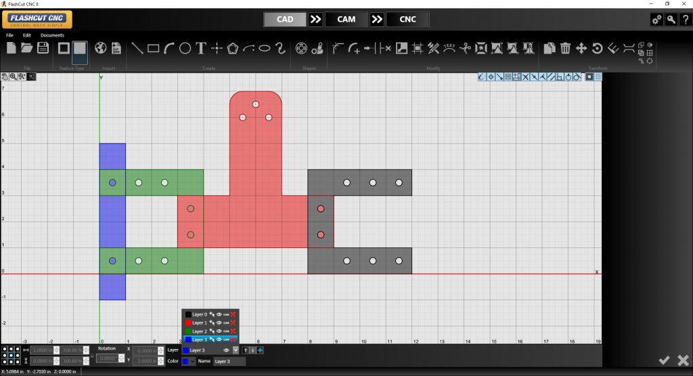Click the Save file floppy icon
Screen dimensions: 693x376
(43, 48)
